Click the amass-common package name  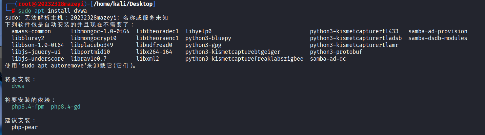coord(31,31)
